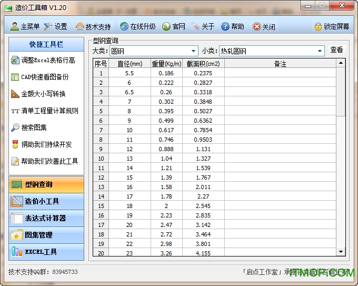The image size is (358, 286).
Task: Open the 图集管理 panel
Action: coord(46,235)
